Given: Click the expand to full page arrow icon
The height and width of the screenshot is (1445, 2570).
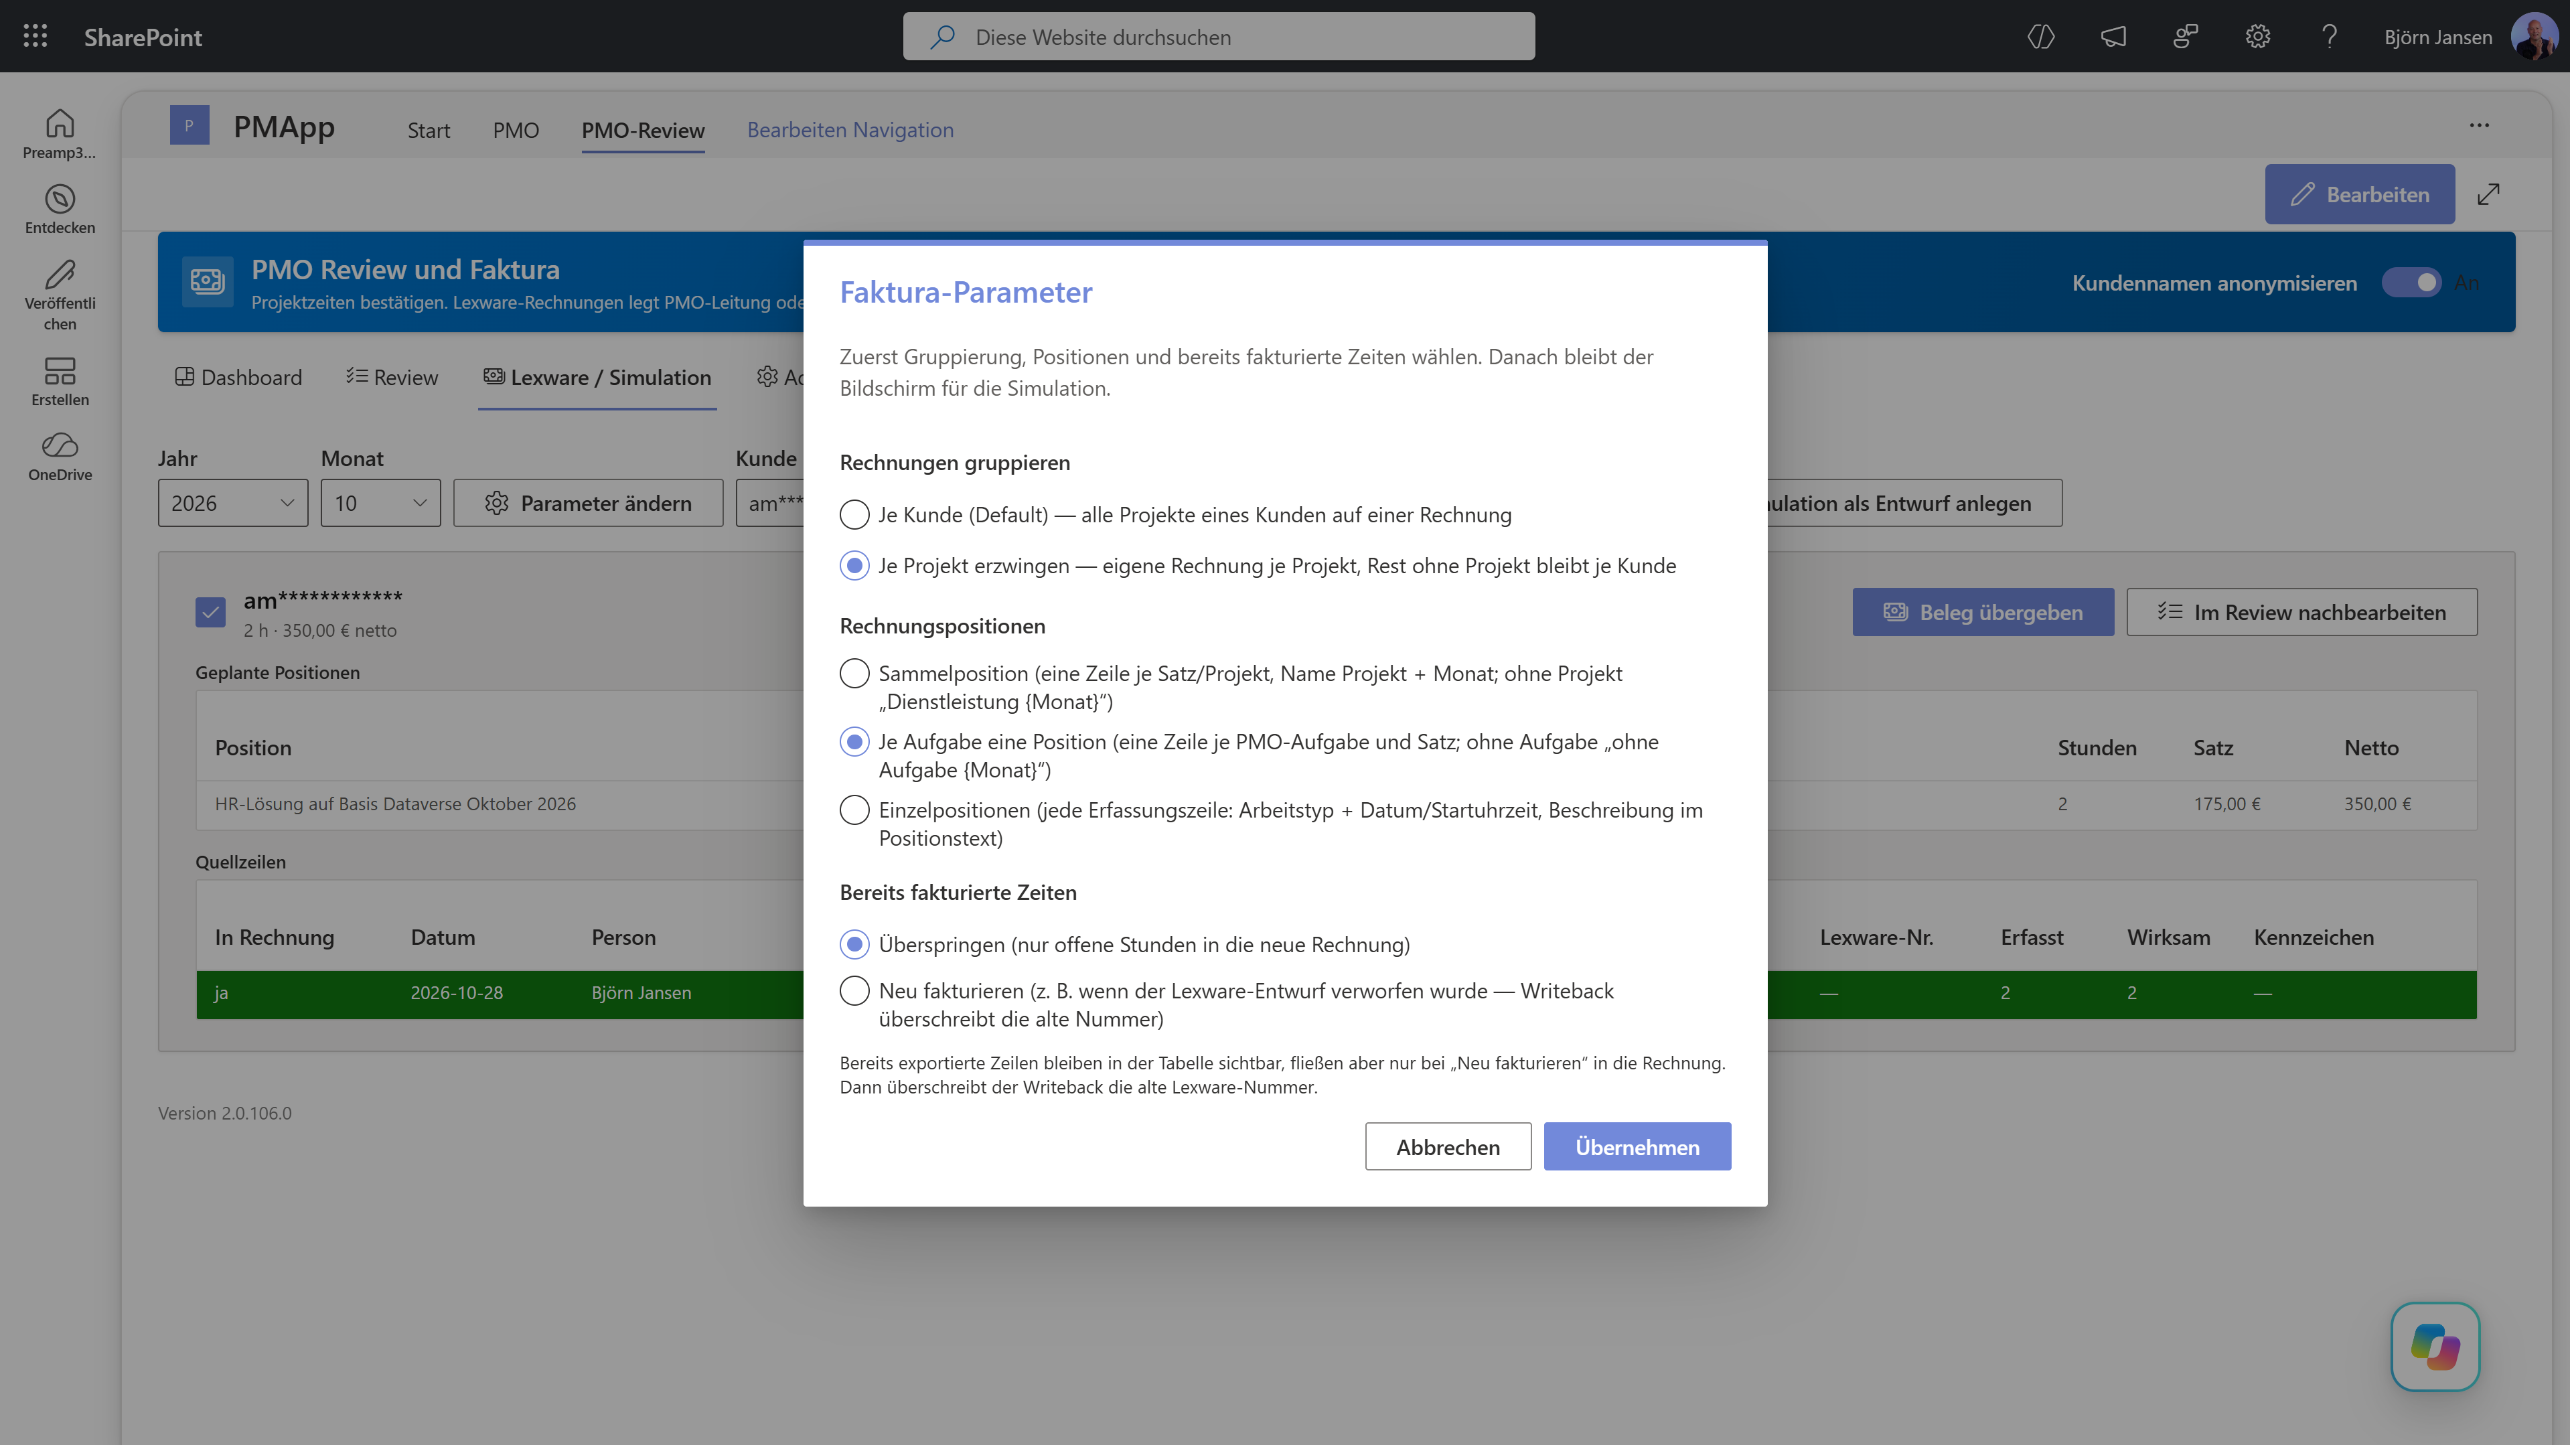Looking at the screenshot, I should coord(2489,194).
